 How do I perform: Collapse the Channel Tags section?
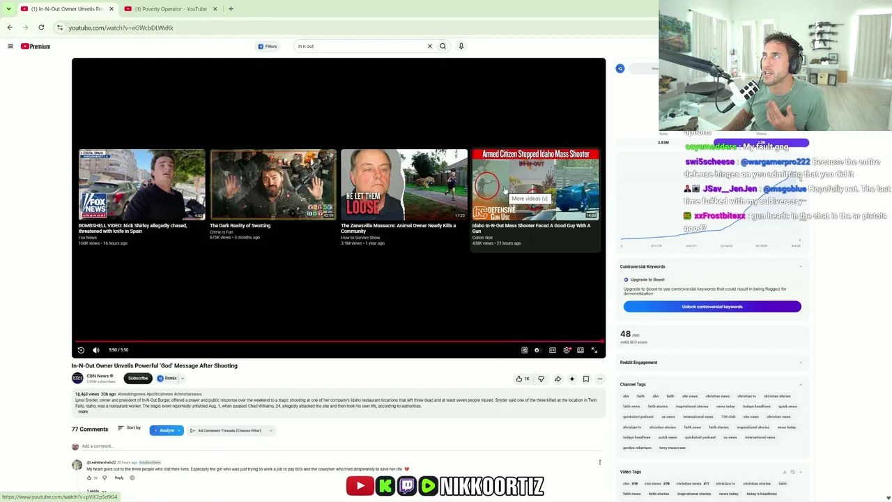(x=800, y=384)
